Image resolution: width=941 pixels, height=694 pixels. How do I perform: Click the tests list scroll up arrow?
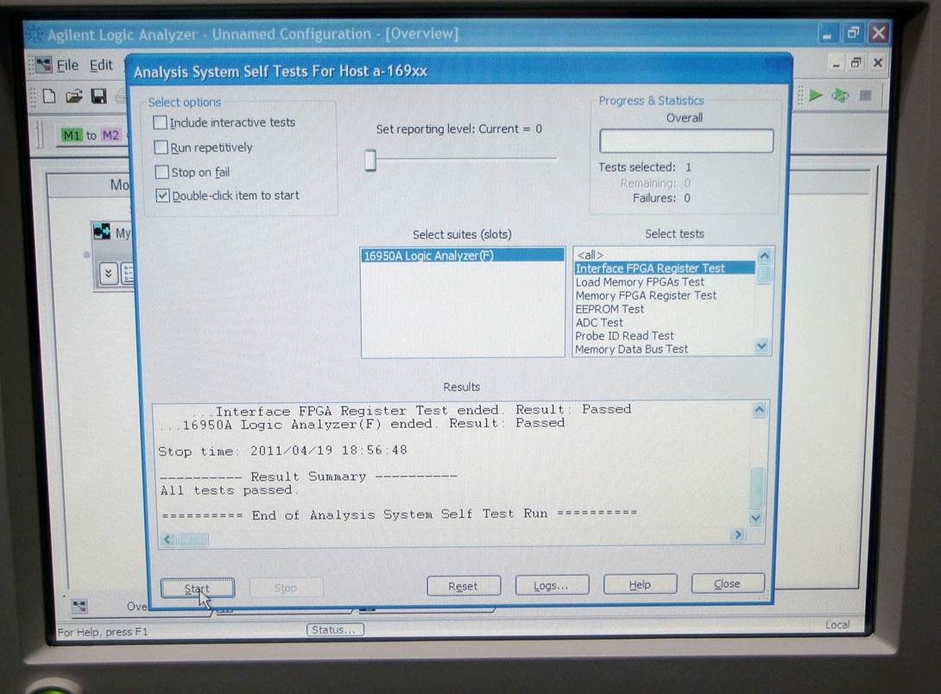point(764,256)
